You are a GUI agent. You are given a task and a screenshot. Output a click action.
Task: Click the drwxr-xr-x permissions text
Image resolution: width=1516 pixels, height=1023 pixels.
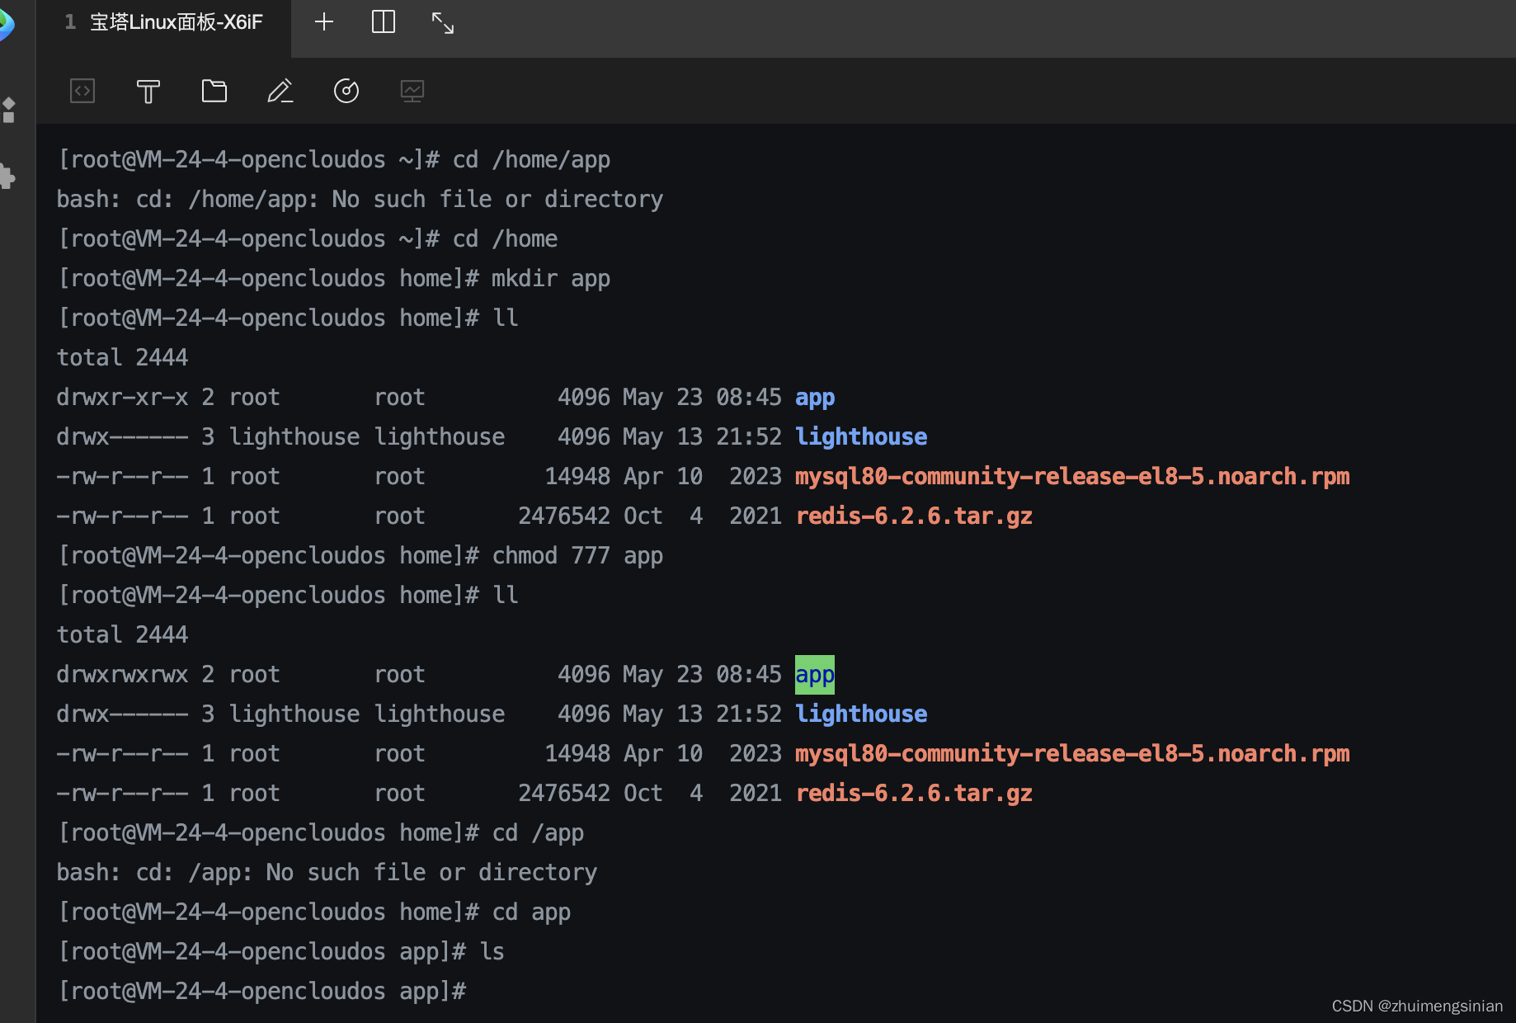tap(122, 397)
